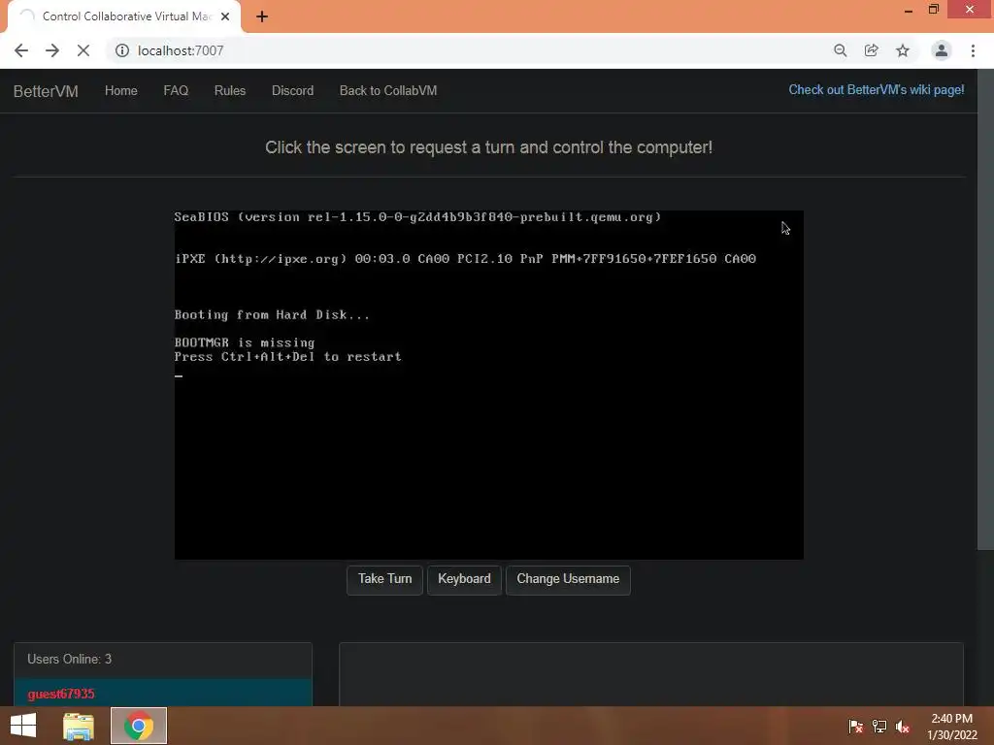The image size is (994, 745).
Task: Restore down the Chrome window
Action: tap(934, 10)
